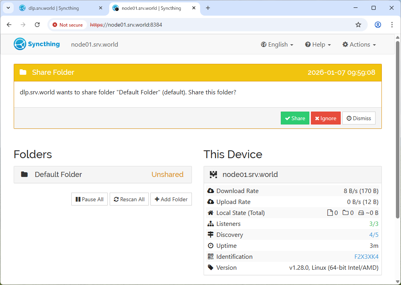Pause all folders
The width and height of the screenshot is (401, 285).
[89, 199]
